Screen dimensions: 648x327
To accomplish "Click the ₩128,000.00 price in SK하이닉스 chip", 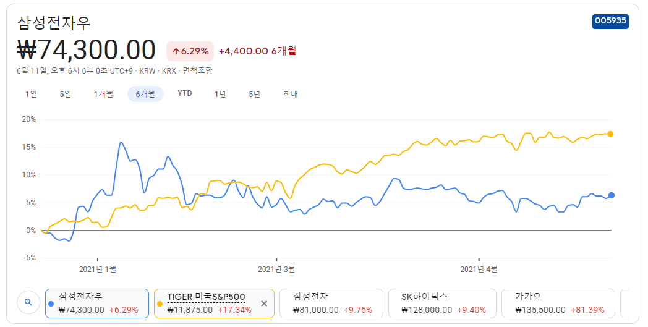I will (x=427, y=310).
